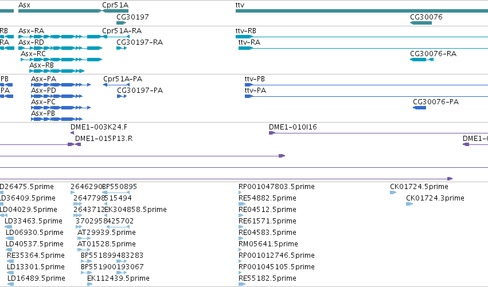Select the Asx-RC transcript glyph

(x=61, y=60)
